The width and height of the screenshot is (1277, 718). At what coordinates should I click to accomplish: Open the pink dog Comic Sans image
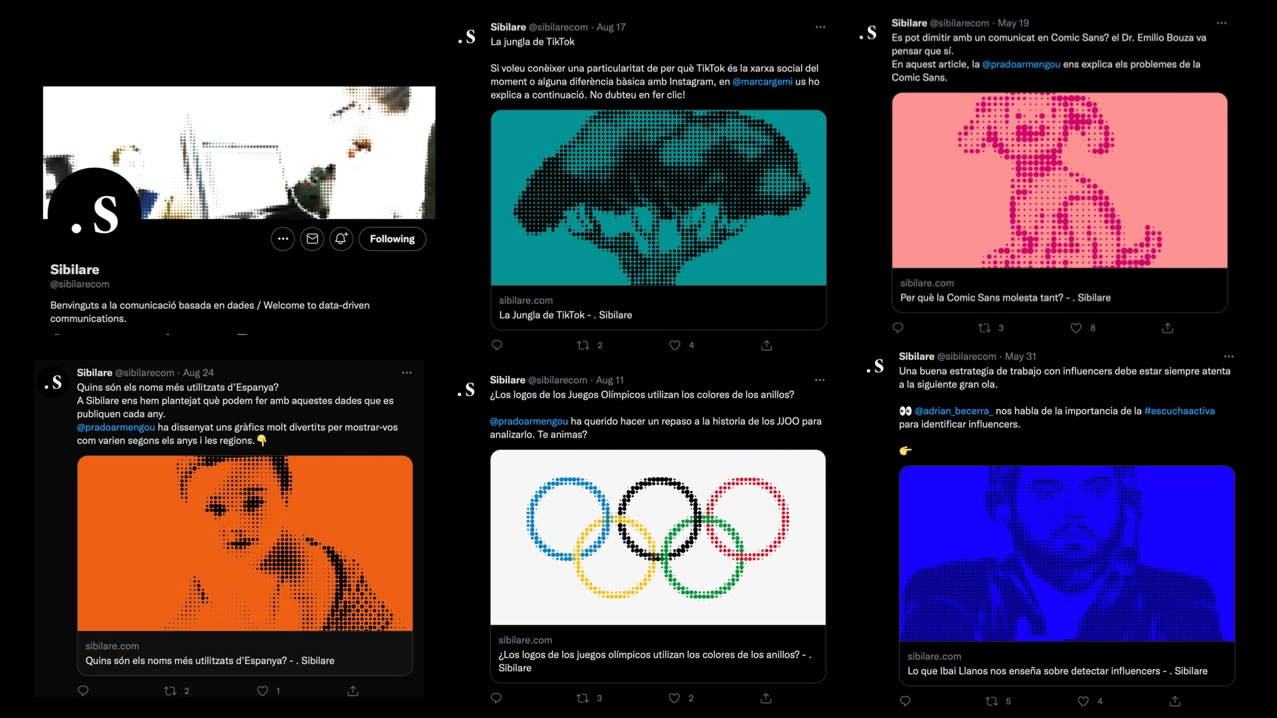click(1060, 181)
